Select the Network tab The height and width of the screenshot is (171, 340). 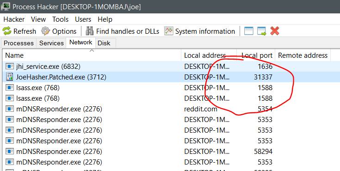tap(80, 42)
